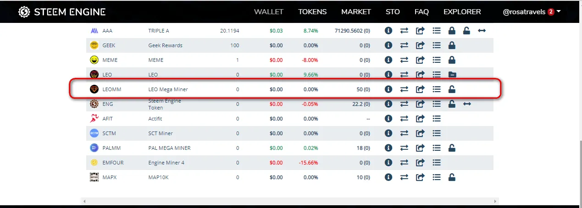This screenshot has width=582, height=208.
Task: Click the closed lock icon in MEME row
Action: 452,60
